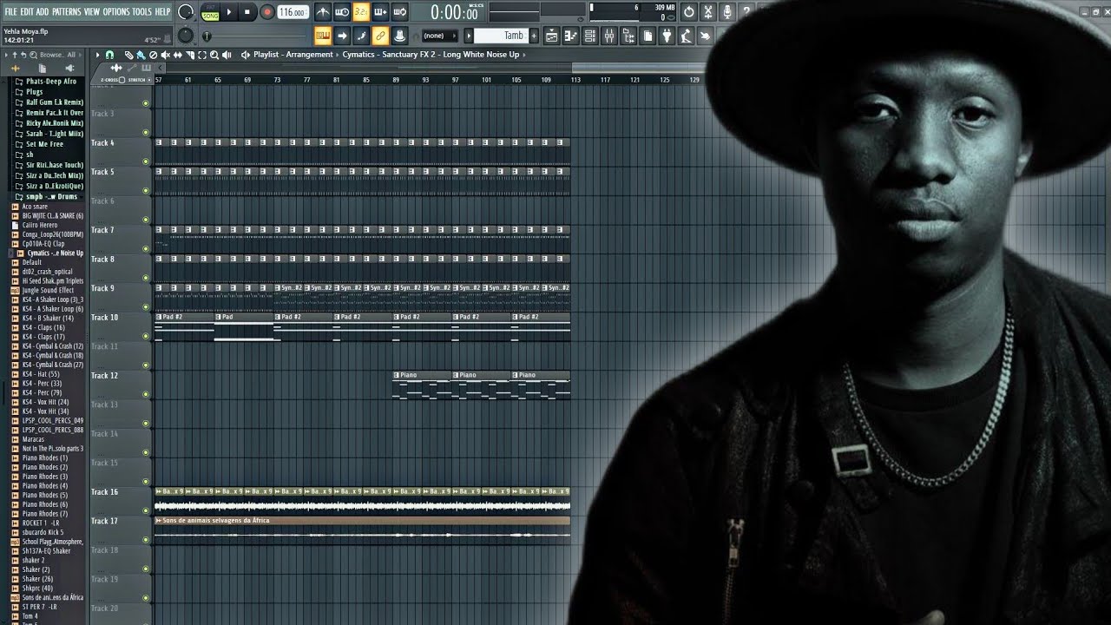Mute Track 17 using its green light
This screenshot has width=1111, height=625.
tap(145, 539)
